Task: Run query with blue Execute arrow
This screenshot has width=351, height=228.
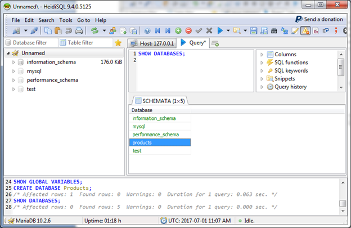Action: [x=220, y=31]
